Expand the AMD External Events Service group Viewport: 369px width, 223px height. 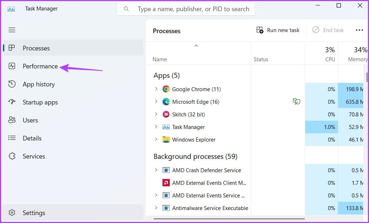tap(156, 195)
